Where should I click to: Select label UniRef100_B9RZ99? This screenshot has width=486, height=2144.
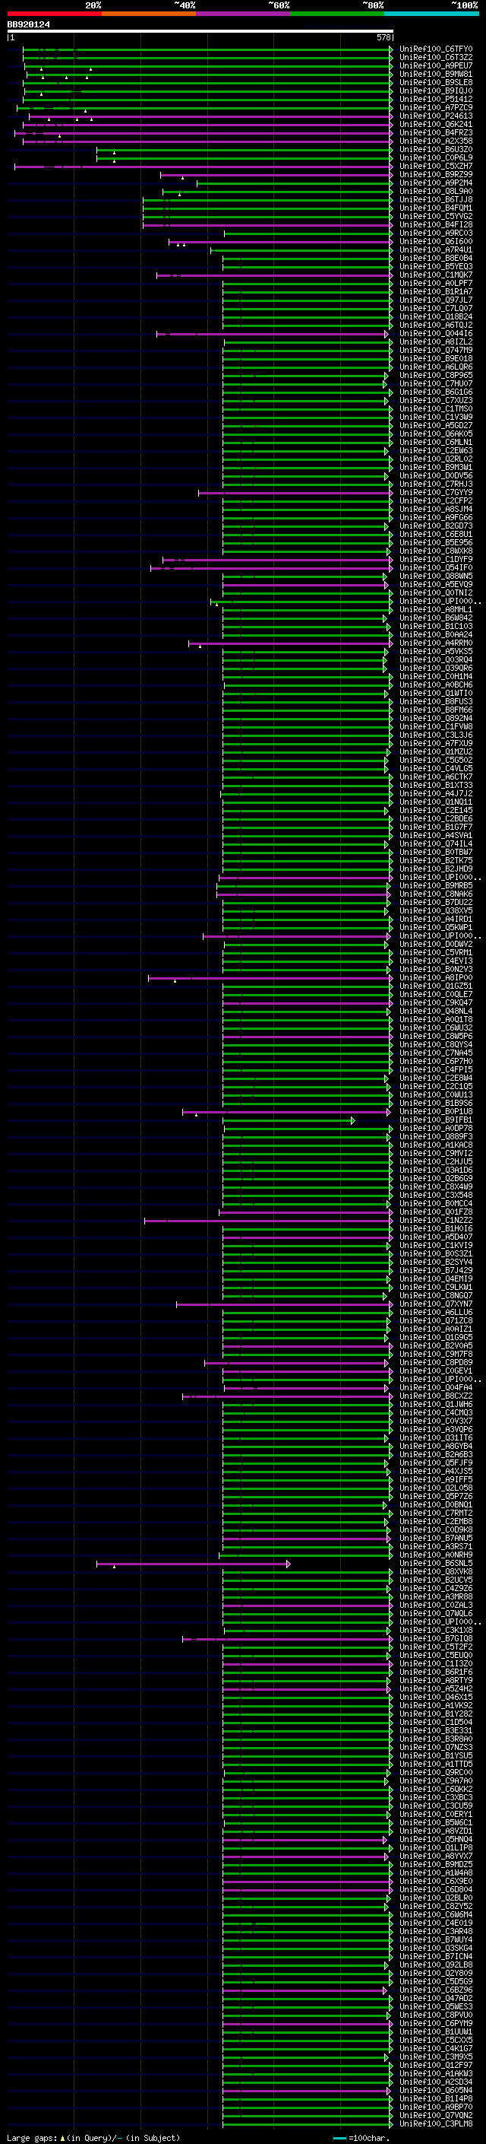point(435,175)
